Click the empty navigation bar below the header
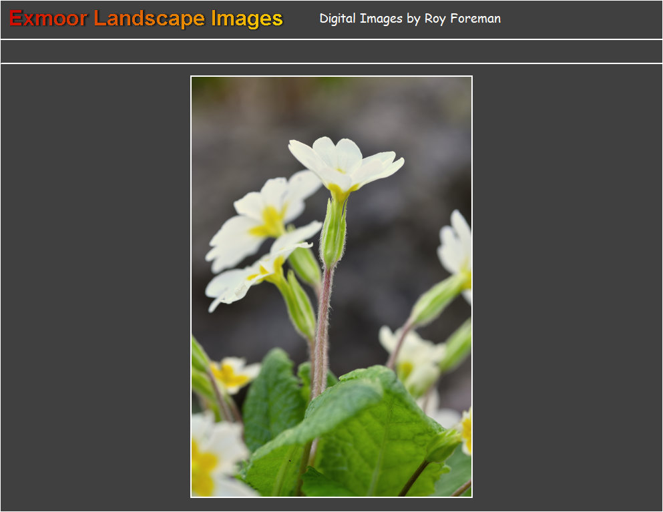Screen dimensions: 663x512 pyautogui.click(x=331, y=51)
